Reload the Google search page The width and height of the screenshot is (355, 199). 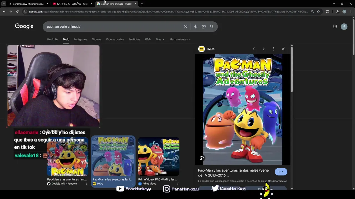17,12
